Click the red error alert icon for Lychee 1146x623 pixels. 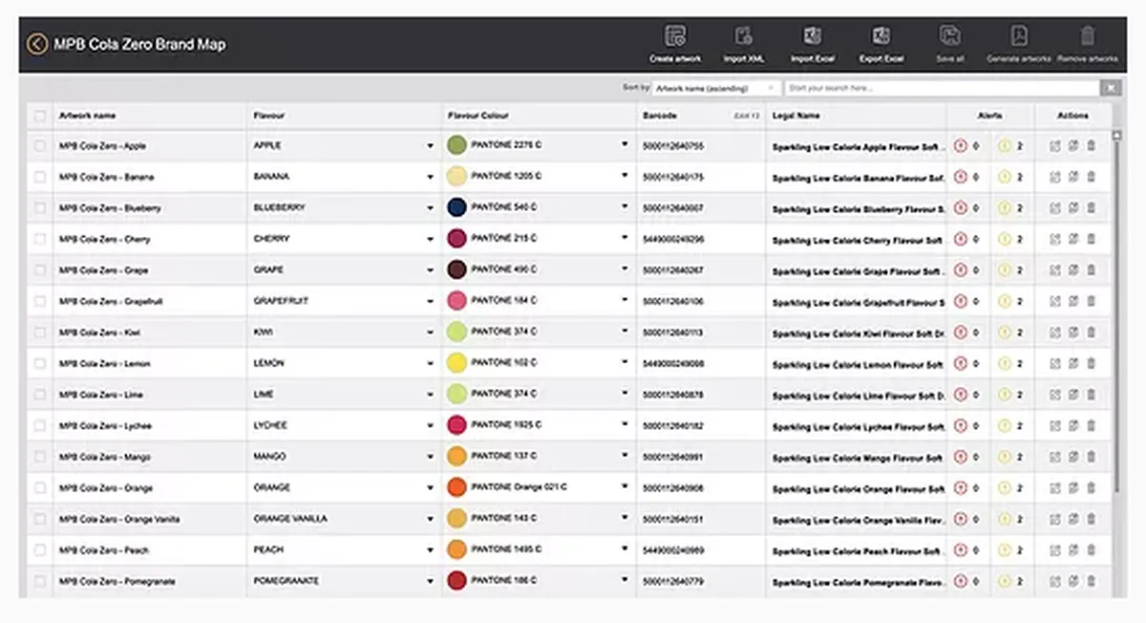(961, 425)
